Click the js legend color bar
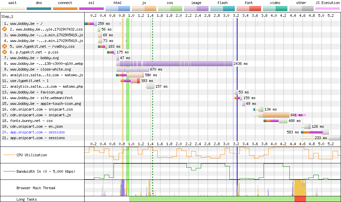Screen dimensions: 341x202 (144, 9)
